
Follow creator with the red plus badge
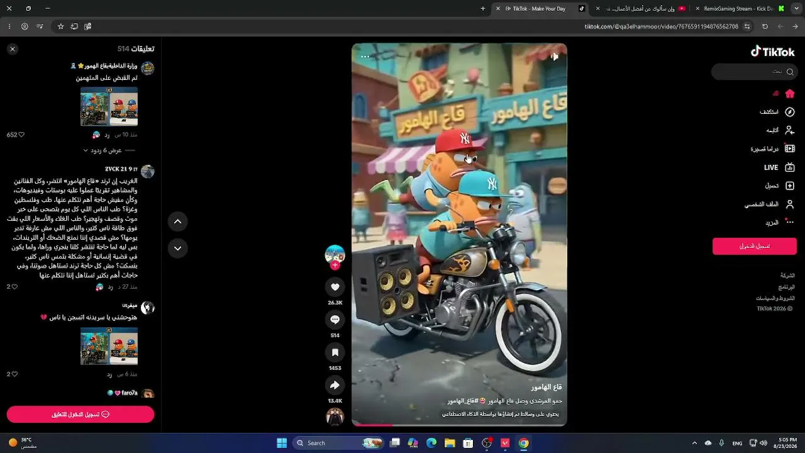[x=335, y=266]
